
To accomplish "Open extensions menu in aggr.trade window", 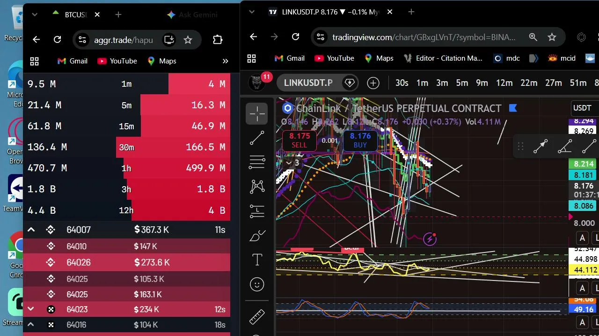I will point(218,40).
